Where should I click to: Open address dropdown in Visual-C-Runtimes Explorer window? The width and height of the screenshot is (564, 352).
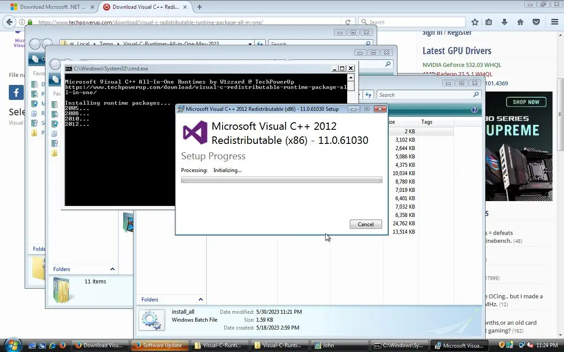[x=250, y=44]
